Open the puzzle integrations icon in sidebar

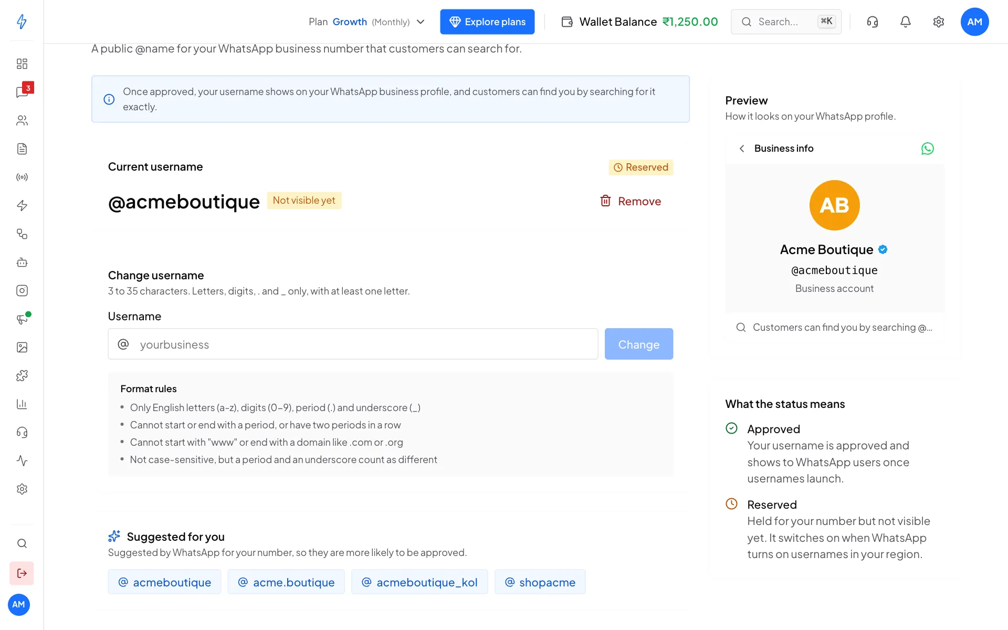point(22,375)
